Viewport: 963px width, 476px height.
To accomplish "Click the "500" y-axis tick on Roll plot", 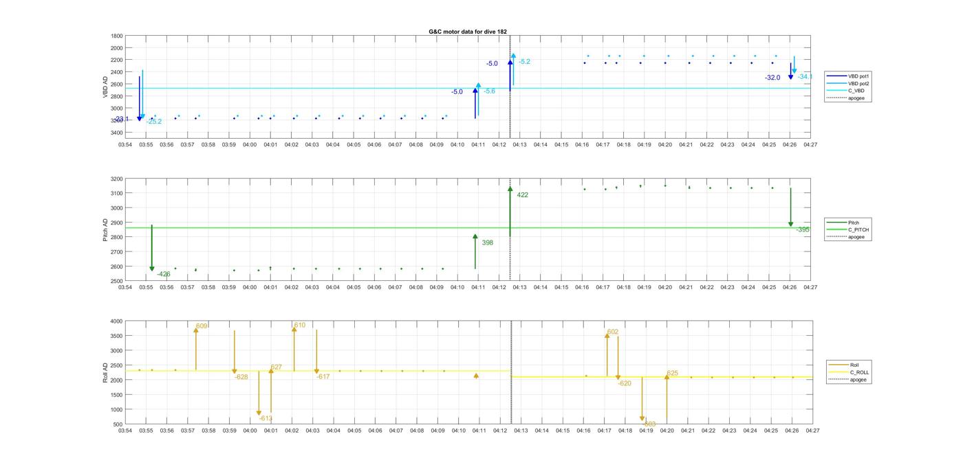I will tap(118, 424).
